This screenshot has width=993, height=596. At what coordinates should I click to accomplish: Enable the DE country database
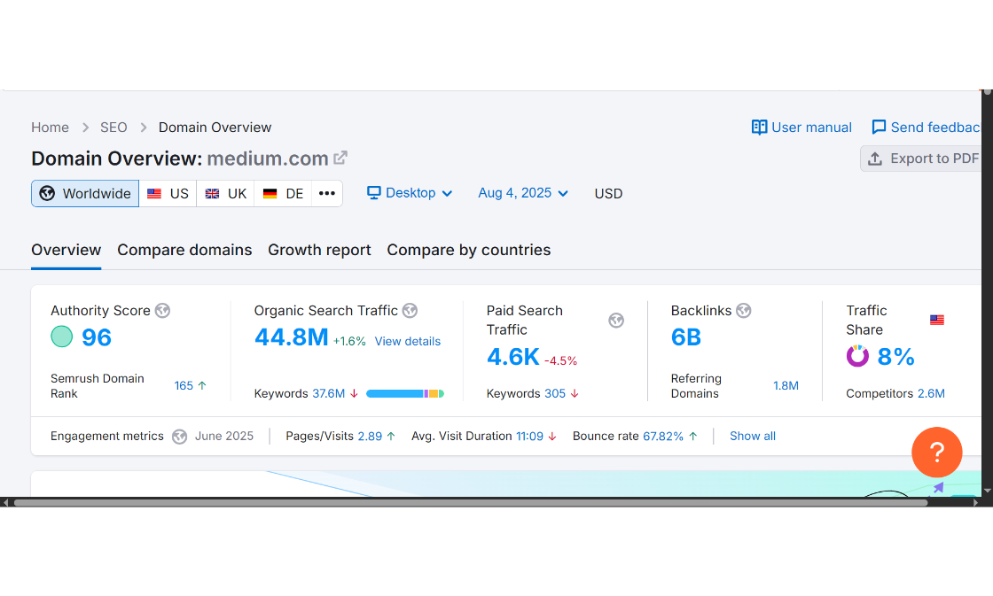[x=282, y=193]
